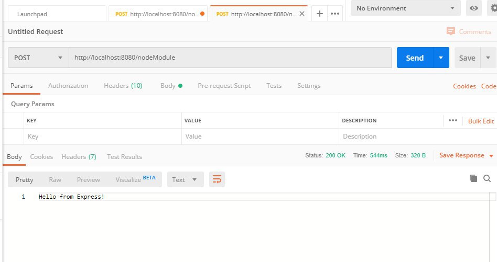
Task: Select the Raw response view
Action: point(55,179)
